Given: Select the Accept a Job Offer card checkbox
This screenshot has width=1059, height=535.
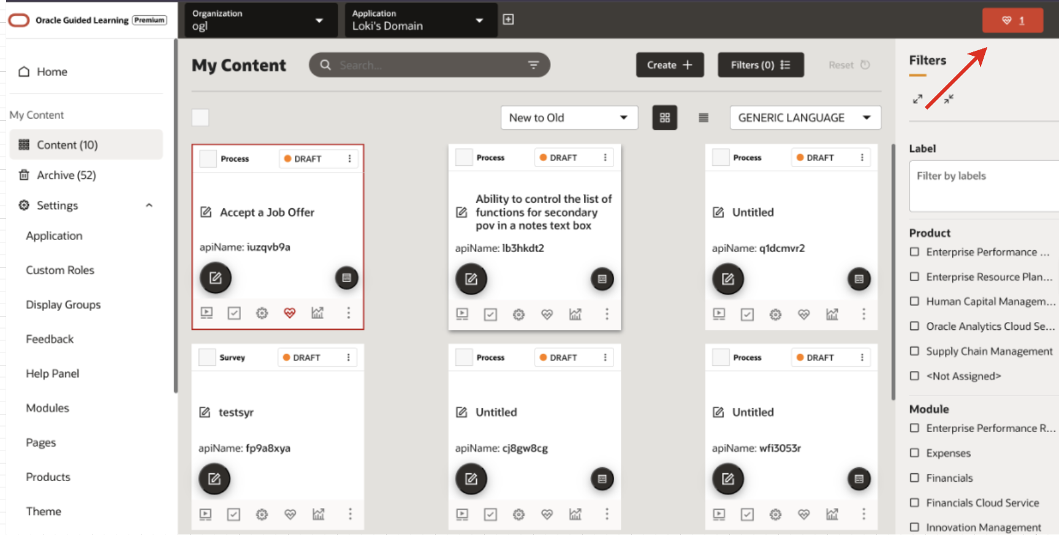Looking at the screenshot, I should tap(208, 159).
